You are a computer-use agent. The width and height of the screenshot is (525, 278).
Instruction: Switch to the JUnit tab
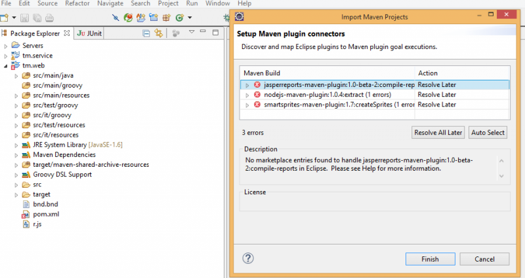tap(89, 33)
